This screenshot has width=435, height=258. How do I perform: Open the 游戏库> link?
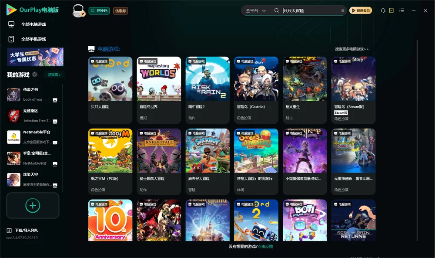tap(54, 75)
